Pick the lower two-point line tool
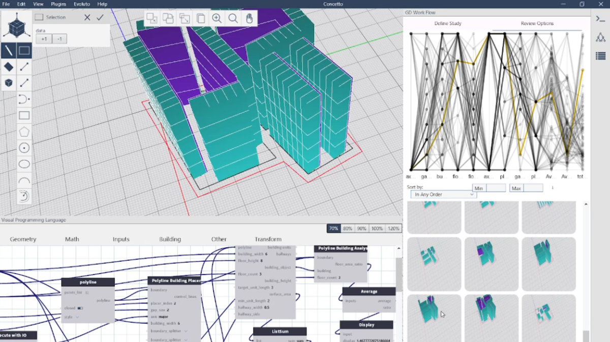 coord(24,83)
